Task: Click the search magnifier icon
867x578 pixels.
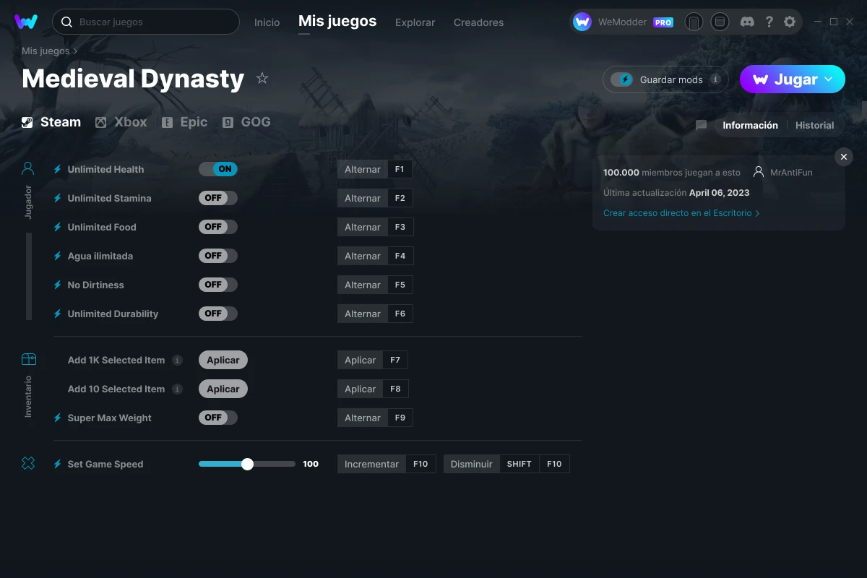Action: coord(66,22)
